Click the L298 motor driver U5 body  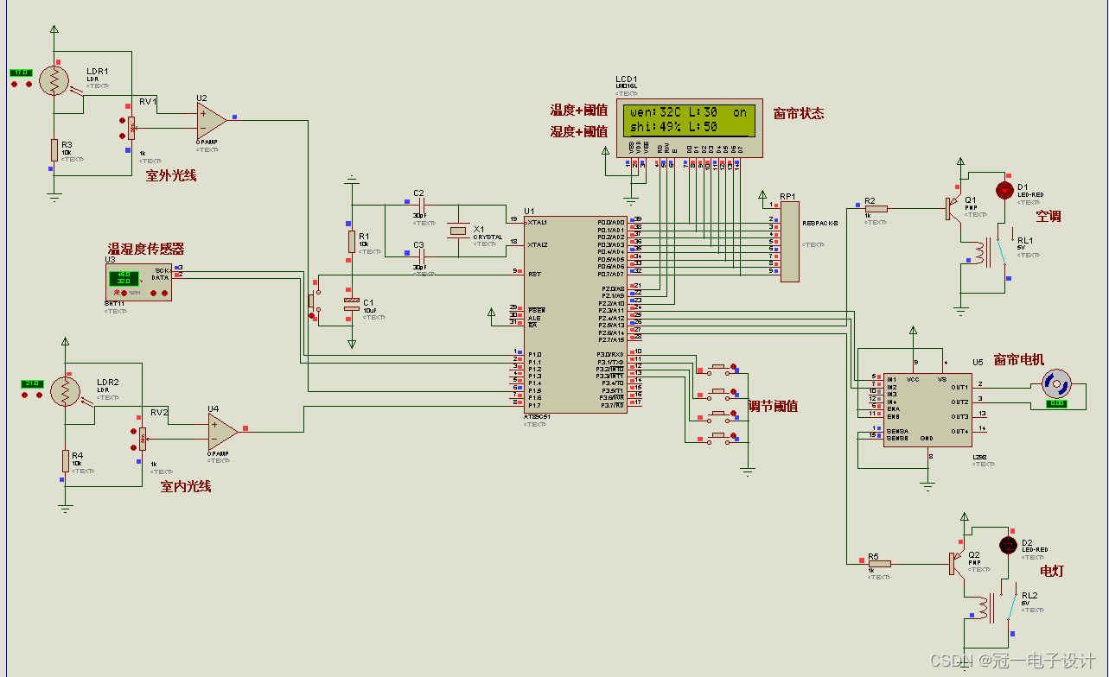[x=927, y=409]
